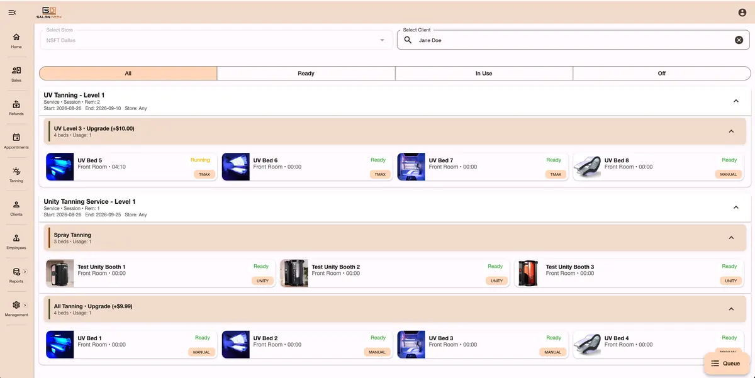755x378 pixels.
Task: Click the UV Bed 4 name text
Action: pos(617,338)
